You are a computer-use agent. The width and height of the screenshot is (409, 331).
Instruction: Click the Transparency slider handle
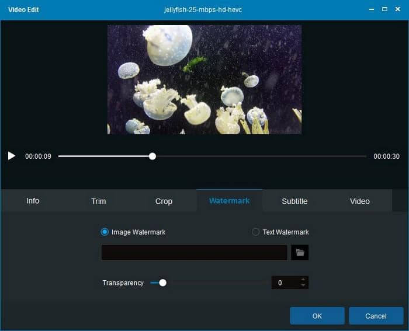point(162,283)
